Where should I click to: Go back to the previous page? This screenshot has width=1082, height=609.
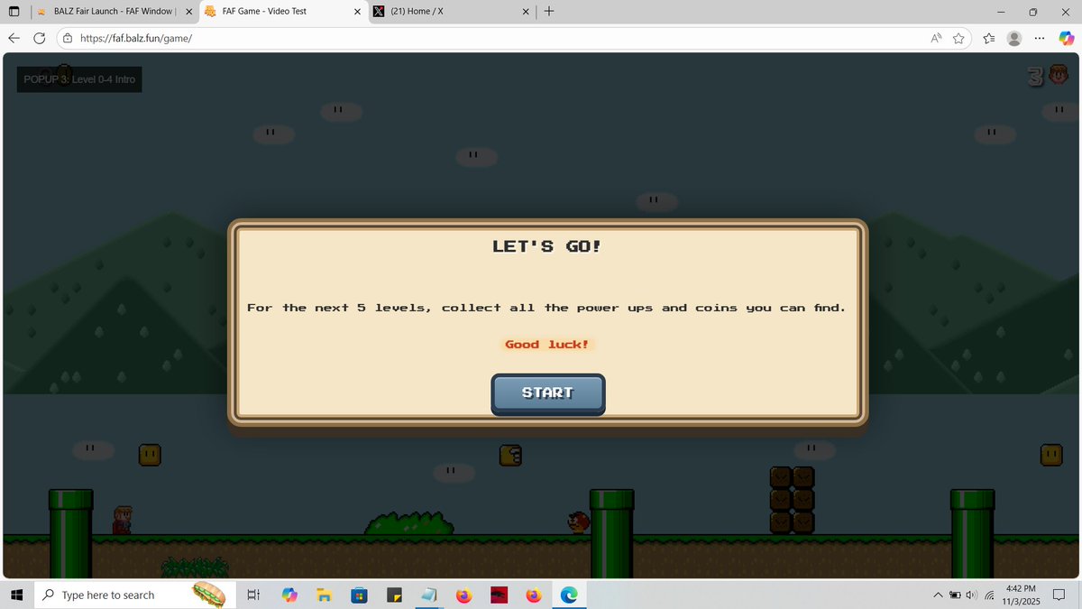pos(14,38)
